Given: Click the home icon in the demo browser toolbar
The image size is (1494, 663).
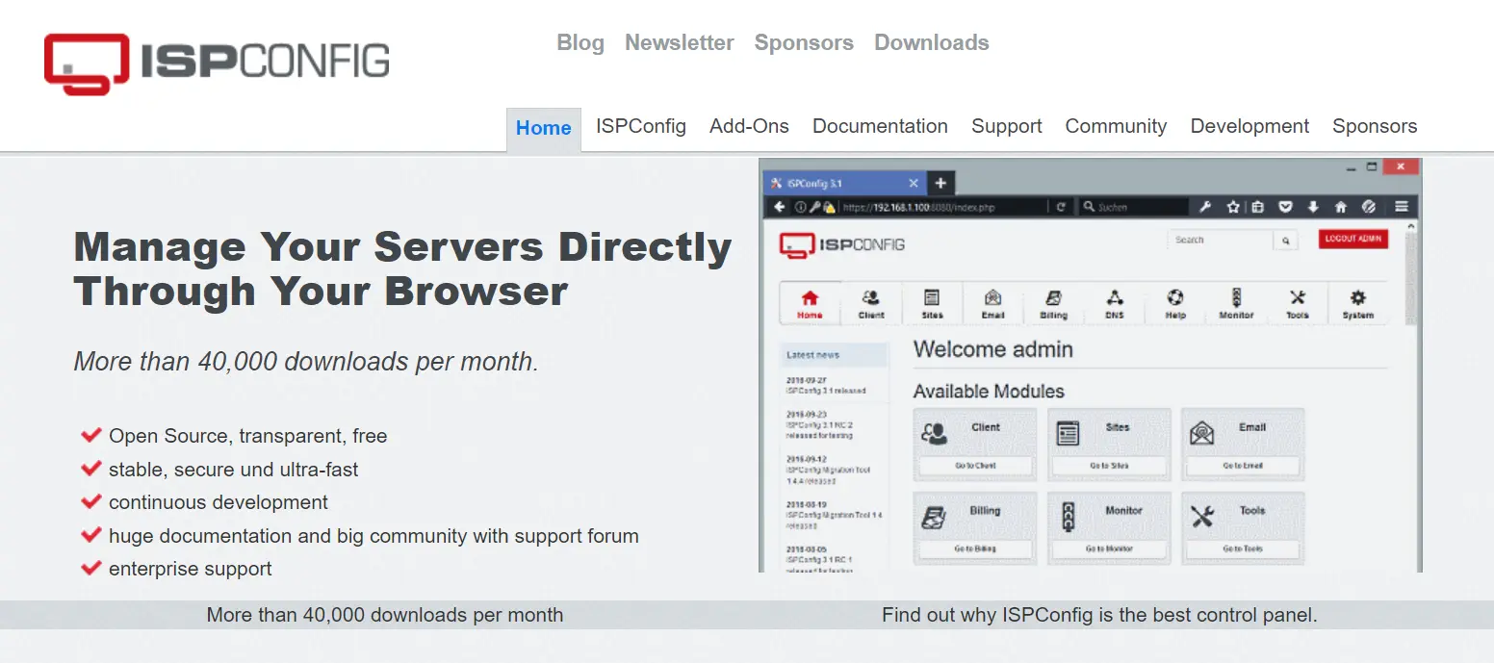Looking at the screenshot, I should pos(1340,207).
